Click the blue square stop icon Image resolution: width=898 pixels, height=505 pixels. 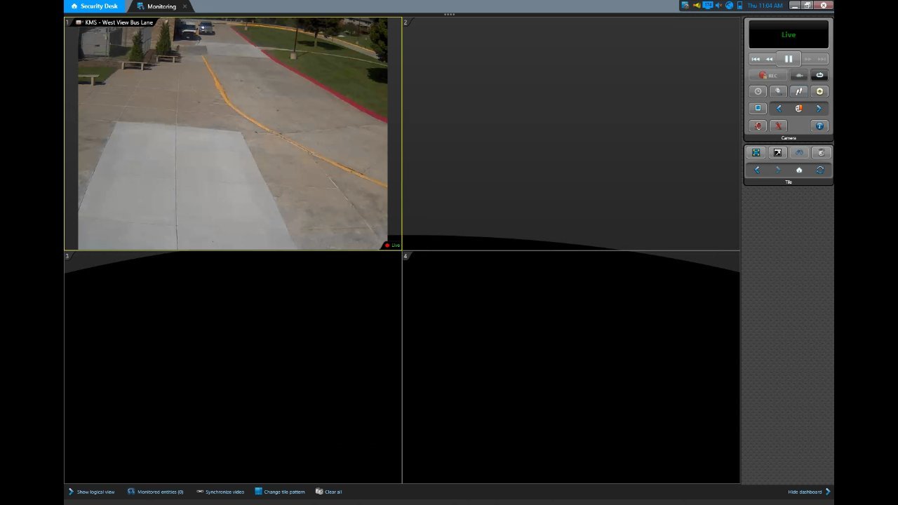point(758,108)
